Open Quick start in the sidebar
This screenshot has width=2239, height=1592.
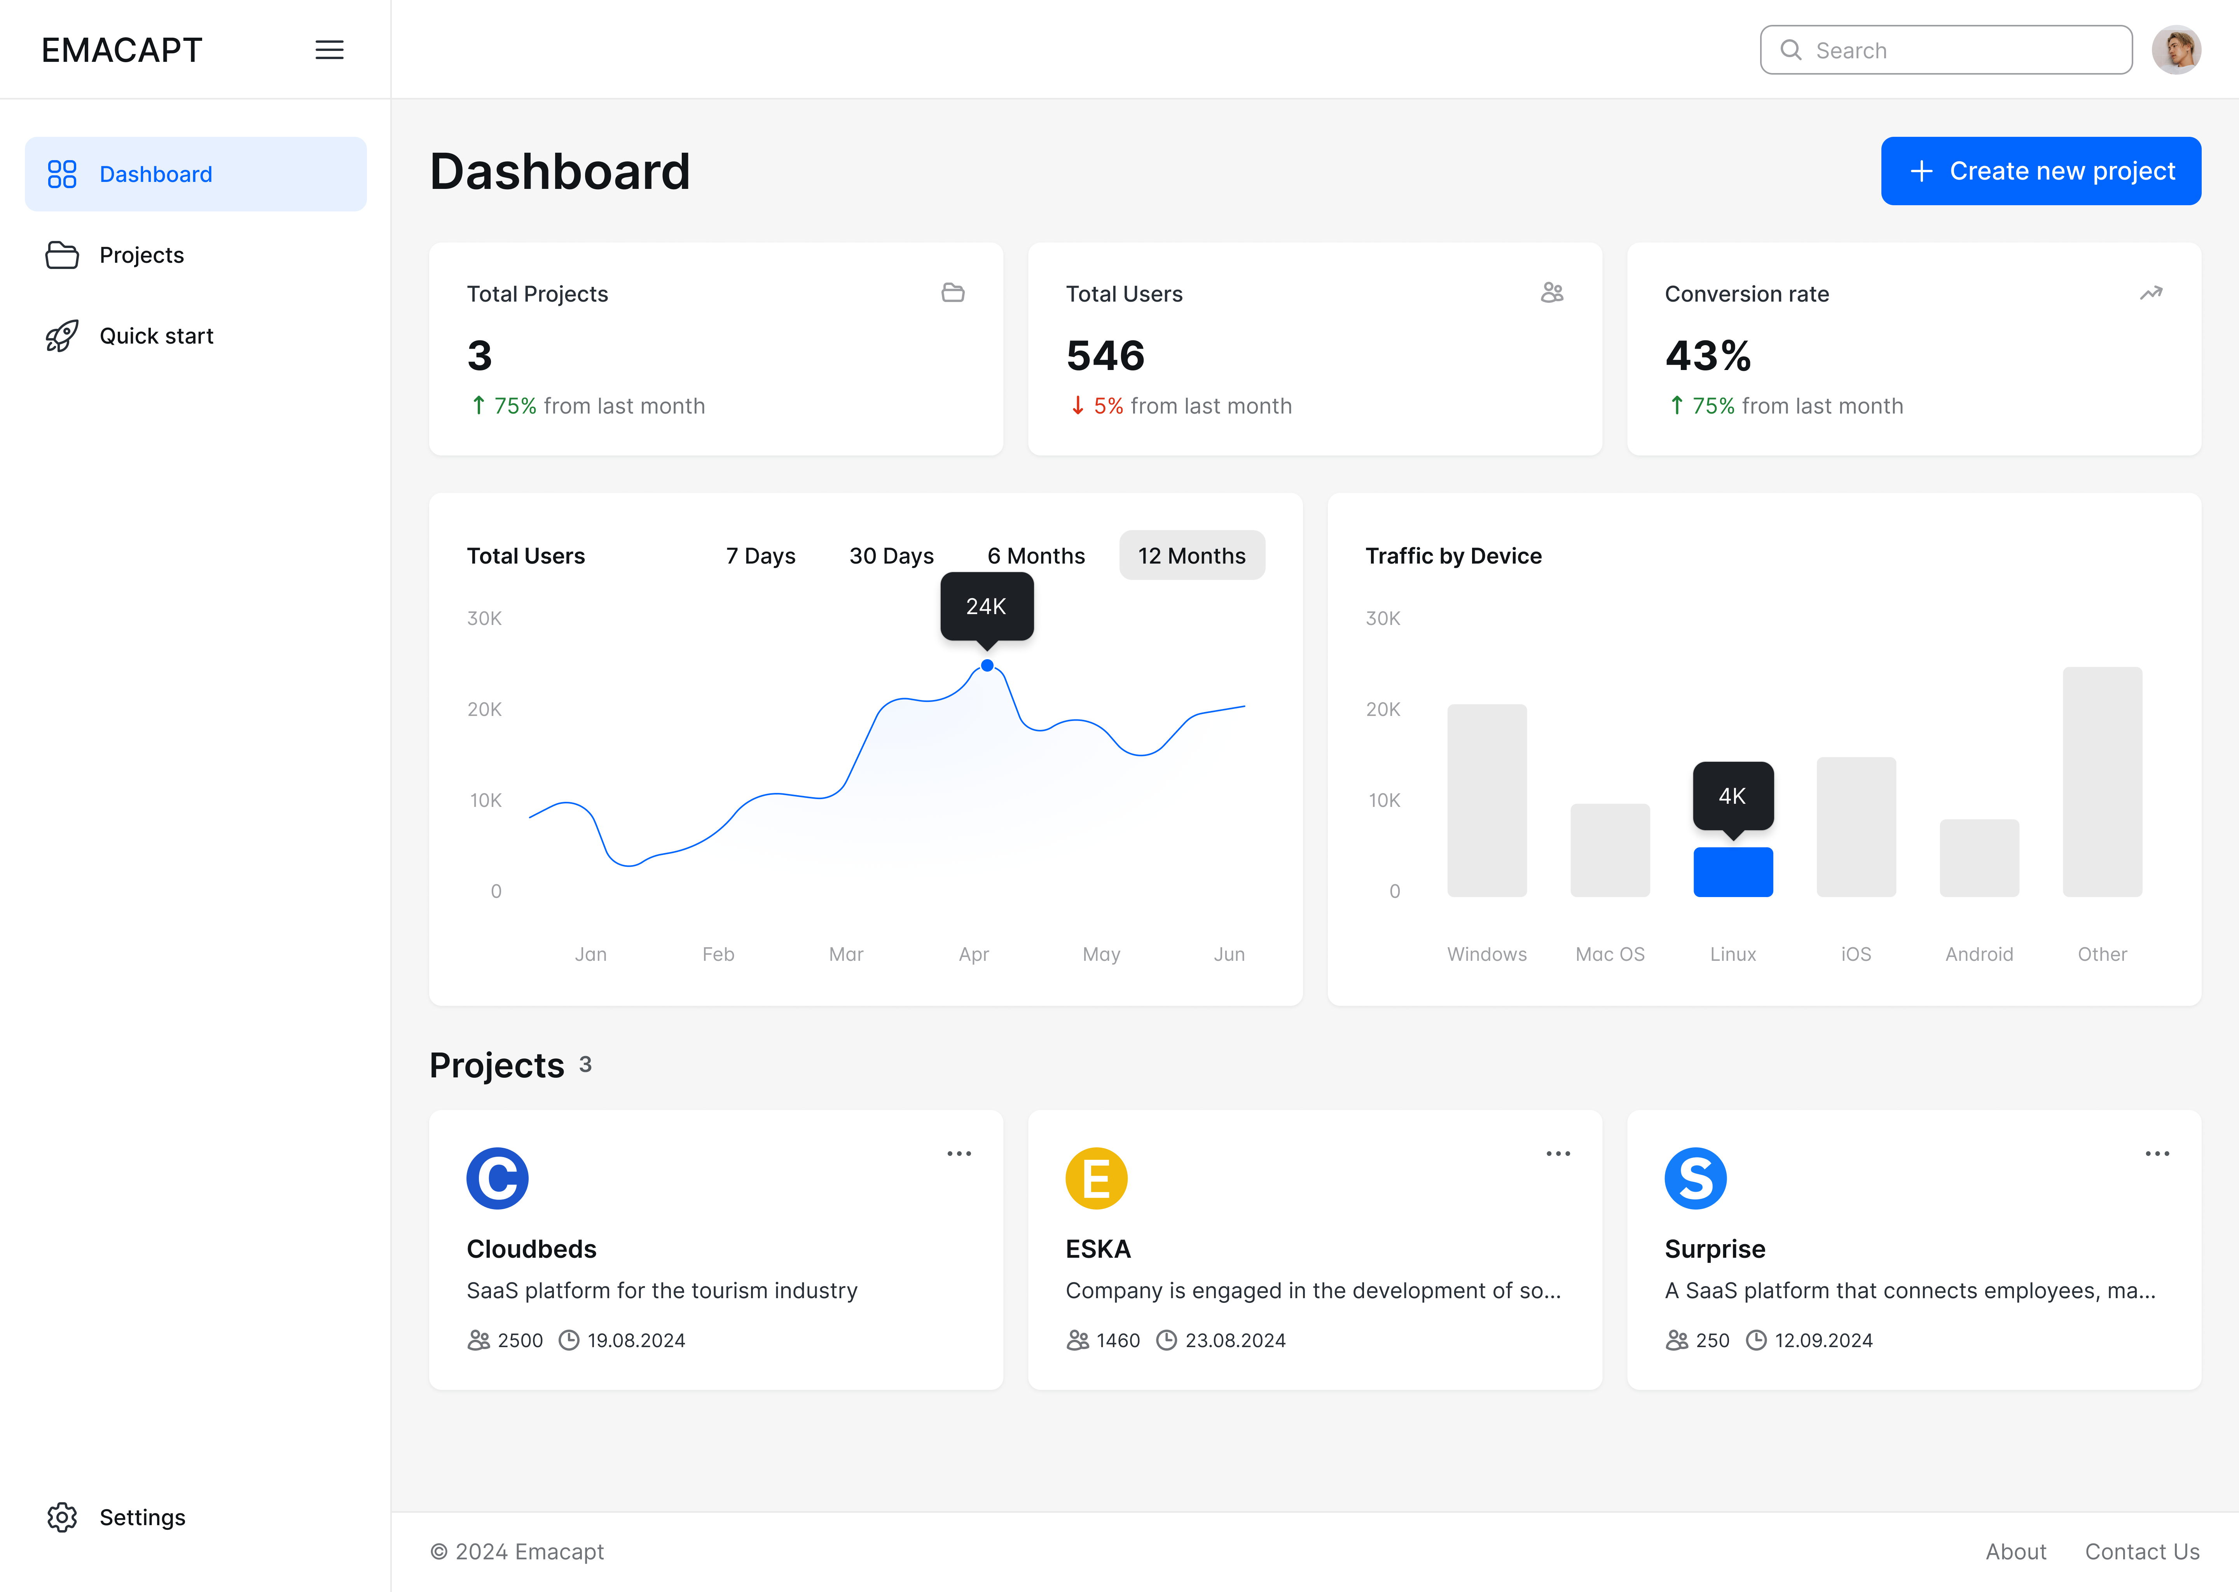(x=195, y=335)
